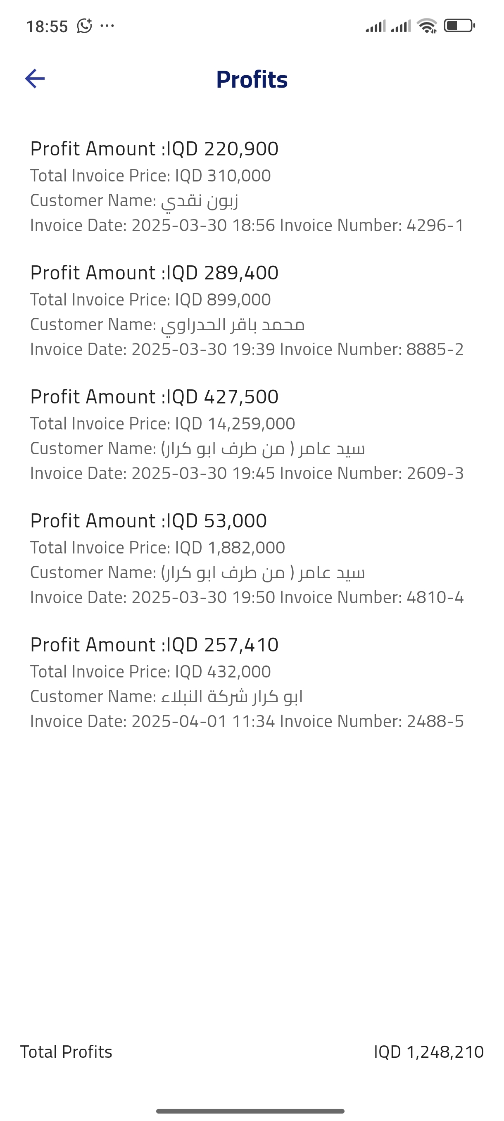
Task: Tap the 18:55 clock in status bar
Action: [47, 26]
